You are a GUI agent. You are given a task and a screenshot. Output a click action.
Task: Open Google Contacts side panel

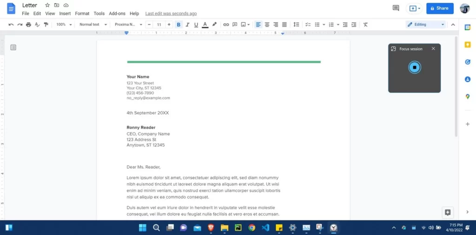coord(468,79)
